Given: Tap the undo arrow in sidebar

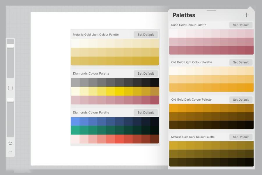Looking at the screenshot, I should pos(10,143).
